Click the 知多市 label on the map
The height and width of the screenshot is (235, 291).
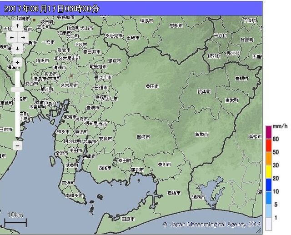pyautogui.click(x=63, y=132)
